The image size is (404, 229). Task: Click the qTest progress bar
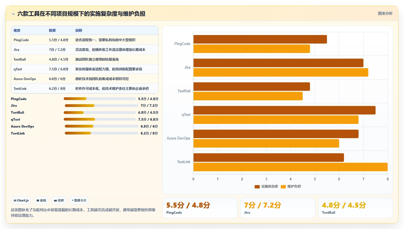100,119
